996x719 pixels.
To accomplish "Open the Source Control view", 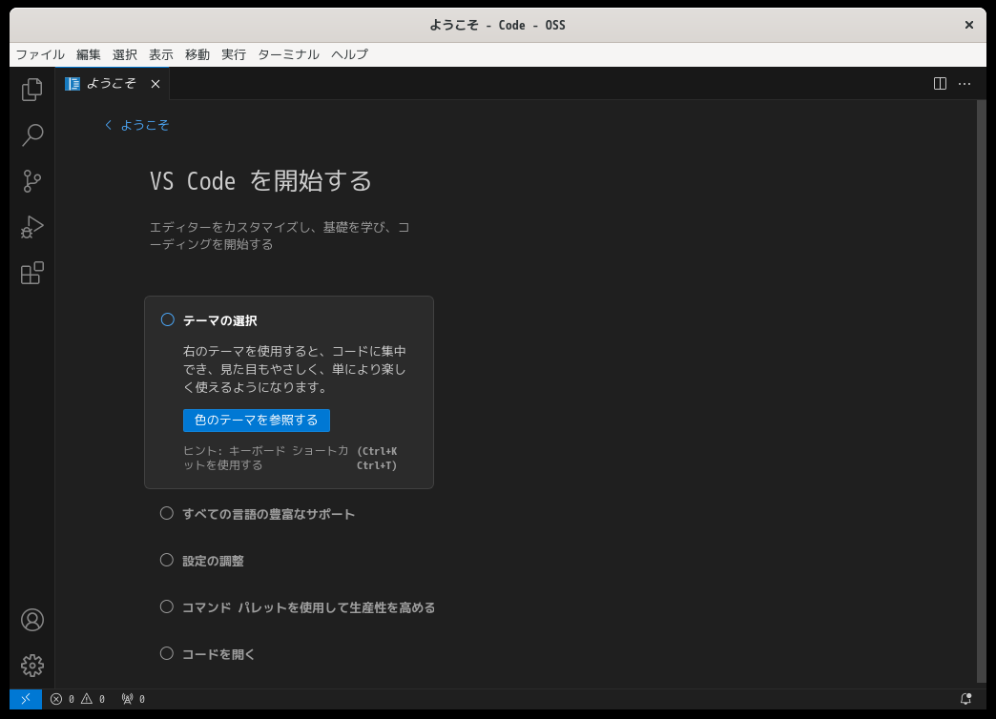I will (x=31, y=181).
